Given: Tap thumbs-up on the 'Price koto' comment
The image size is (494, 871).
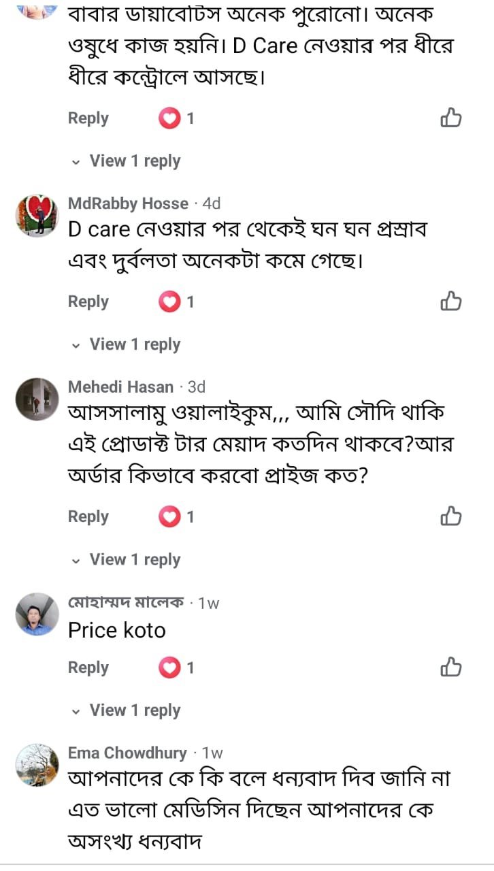Looking at the screenshot, I should 451,668.
